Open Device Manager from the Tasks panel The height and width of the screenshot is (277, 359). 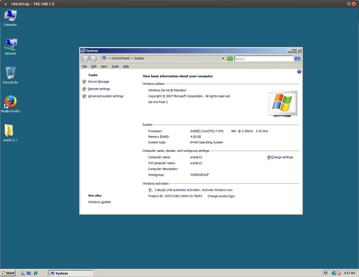click(x=99, y=82)
